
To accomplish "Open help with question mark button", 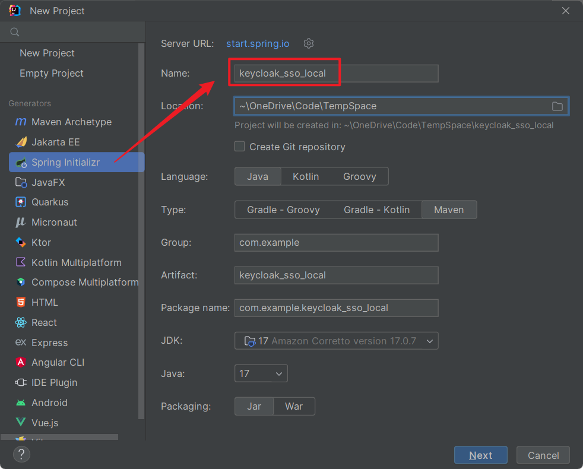I will click(21, 454).
